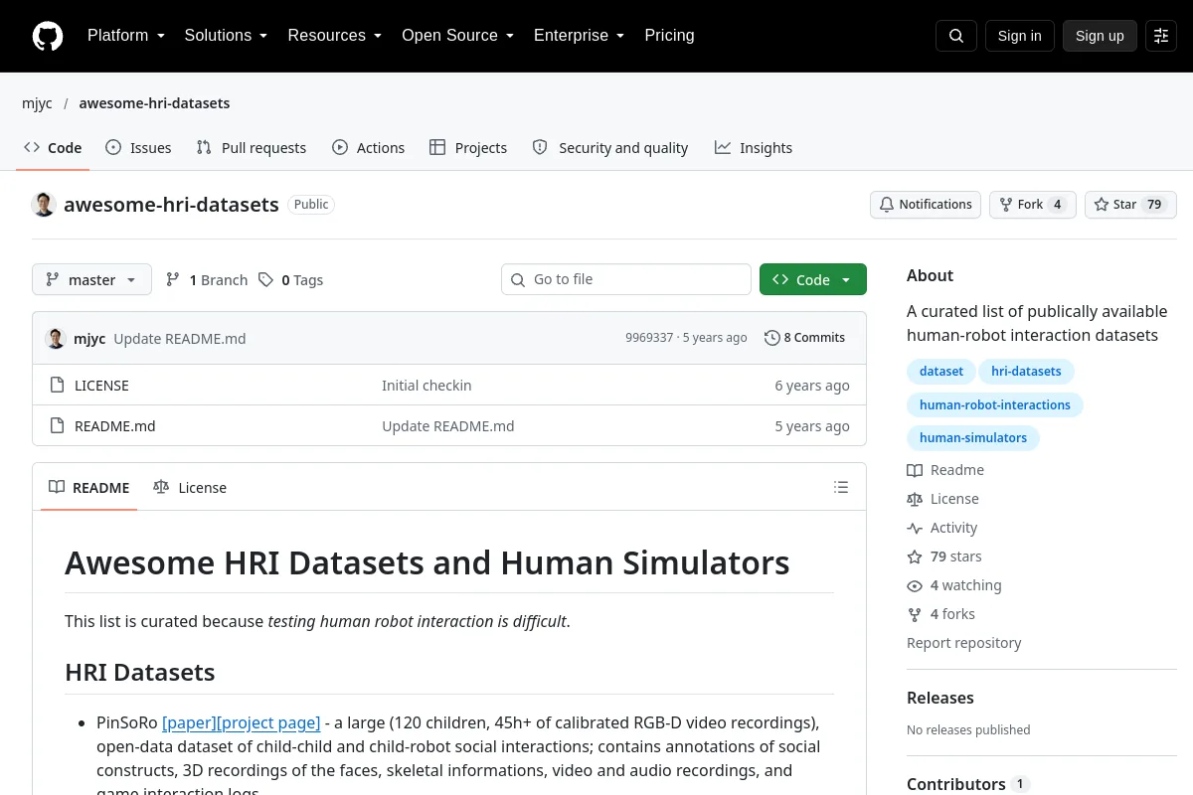Open the README.md file
Screen dimensions: 1193x795
tap(115, 426)
